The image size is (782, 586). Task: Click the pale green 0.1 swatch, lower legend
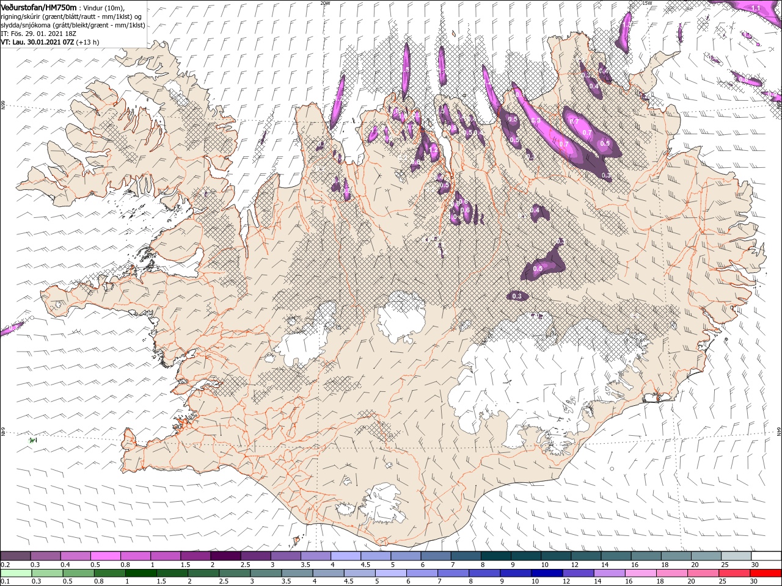(x=16, y=573)
